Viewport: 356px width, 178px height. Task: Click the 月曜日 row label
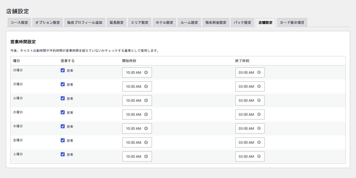coord(18,84)
